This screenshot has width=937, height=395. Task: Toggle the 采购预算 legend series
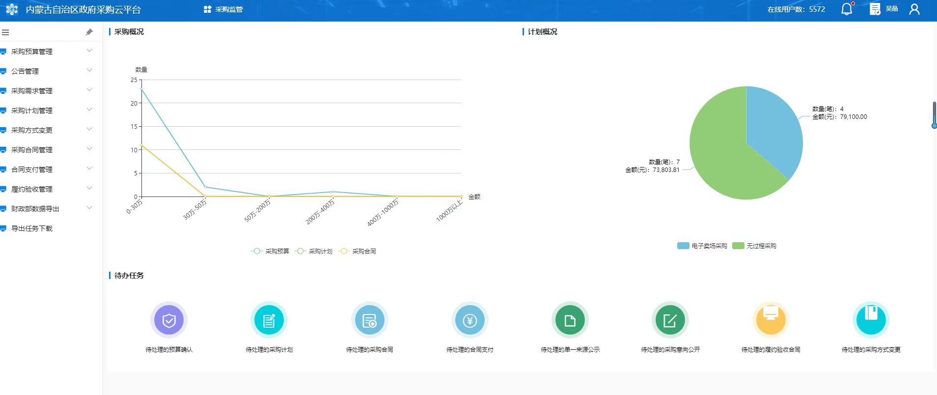(x=270, y=251)
